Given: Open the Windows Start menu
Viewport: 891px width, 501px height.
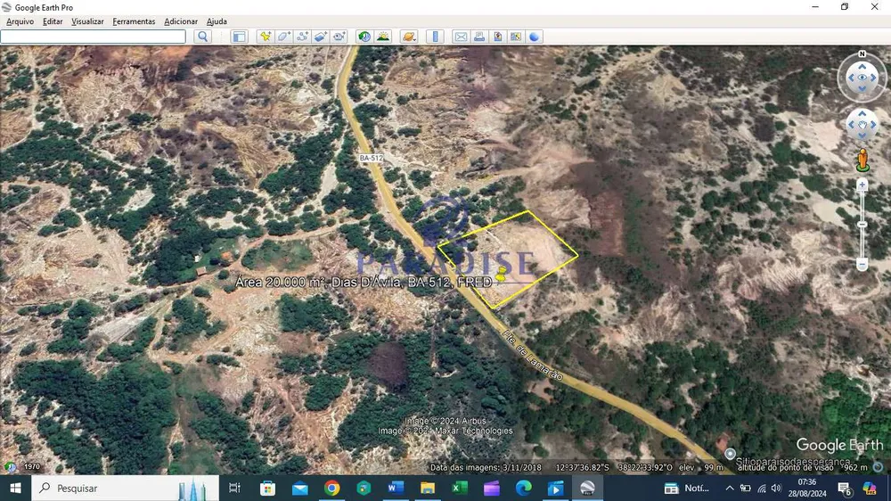Looking at the screenshot, I should (15, 488).
